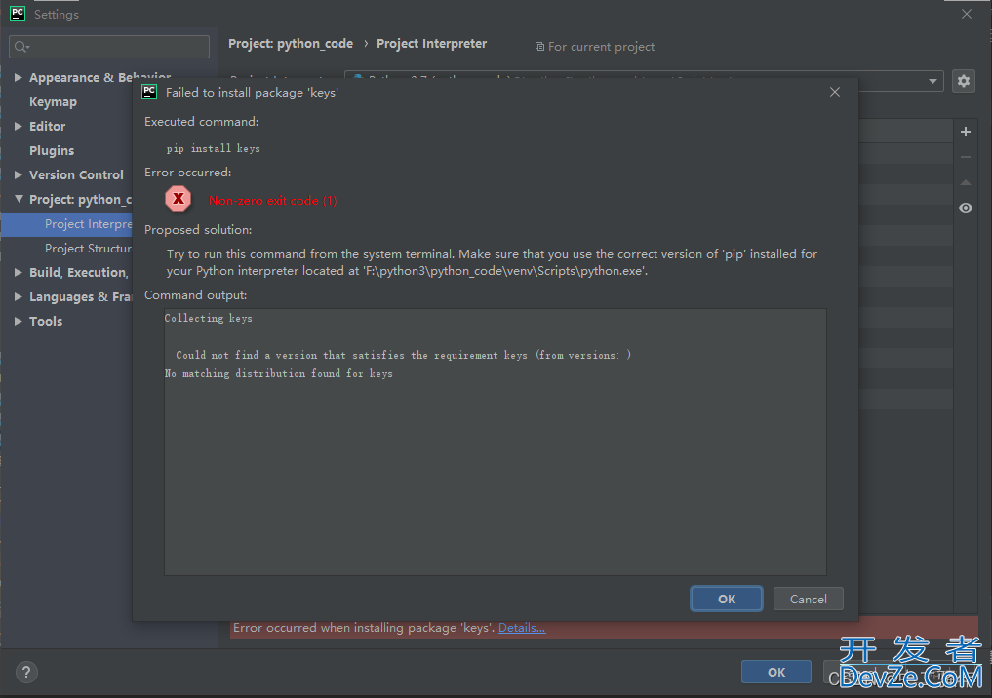Click the upgrade package arrow icon
This screenshot has width=992, height=698.
[x=966, y=182]
